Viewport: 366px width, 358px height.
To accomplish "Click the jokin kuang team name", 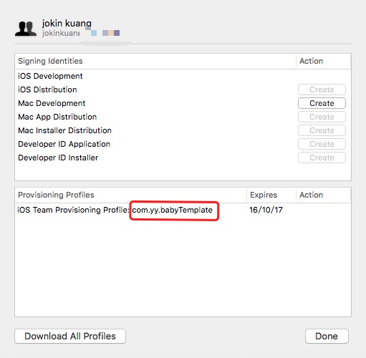I will point(67,24).
